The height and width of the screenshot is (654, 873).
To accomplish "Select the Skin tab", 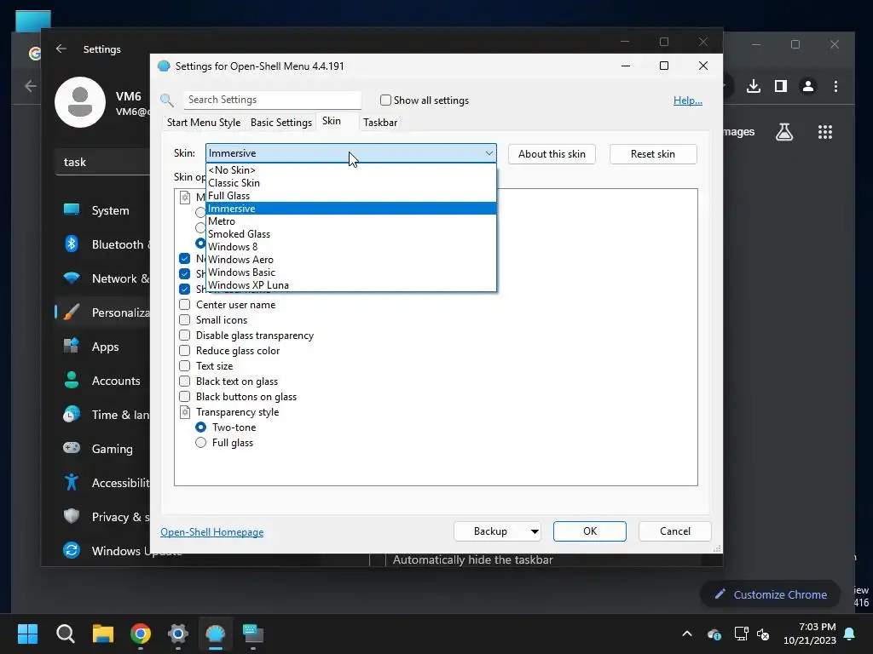I will 332,121.
